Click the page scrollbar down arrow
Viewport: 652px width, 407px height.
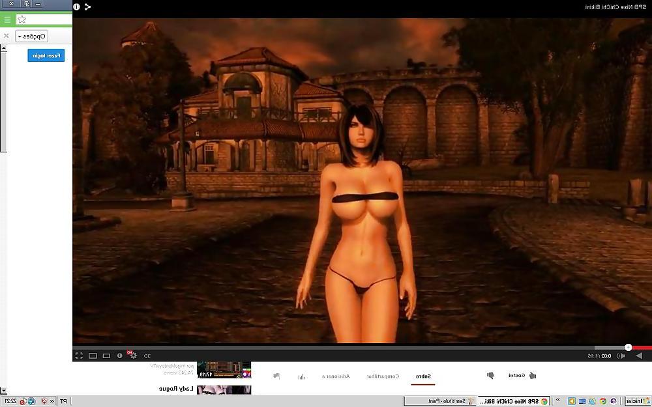(x=4, y=391)
